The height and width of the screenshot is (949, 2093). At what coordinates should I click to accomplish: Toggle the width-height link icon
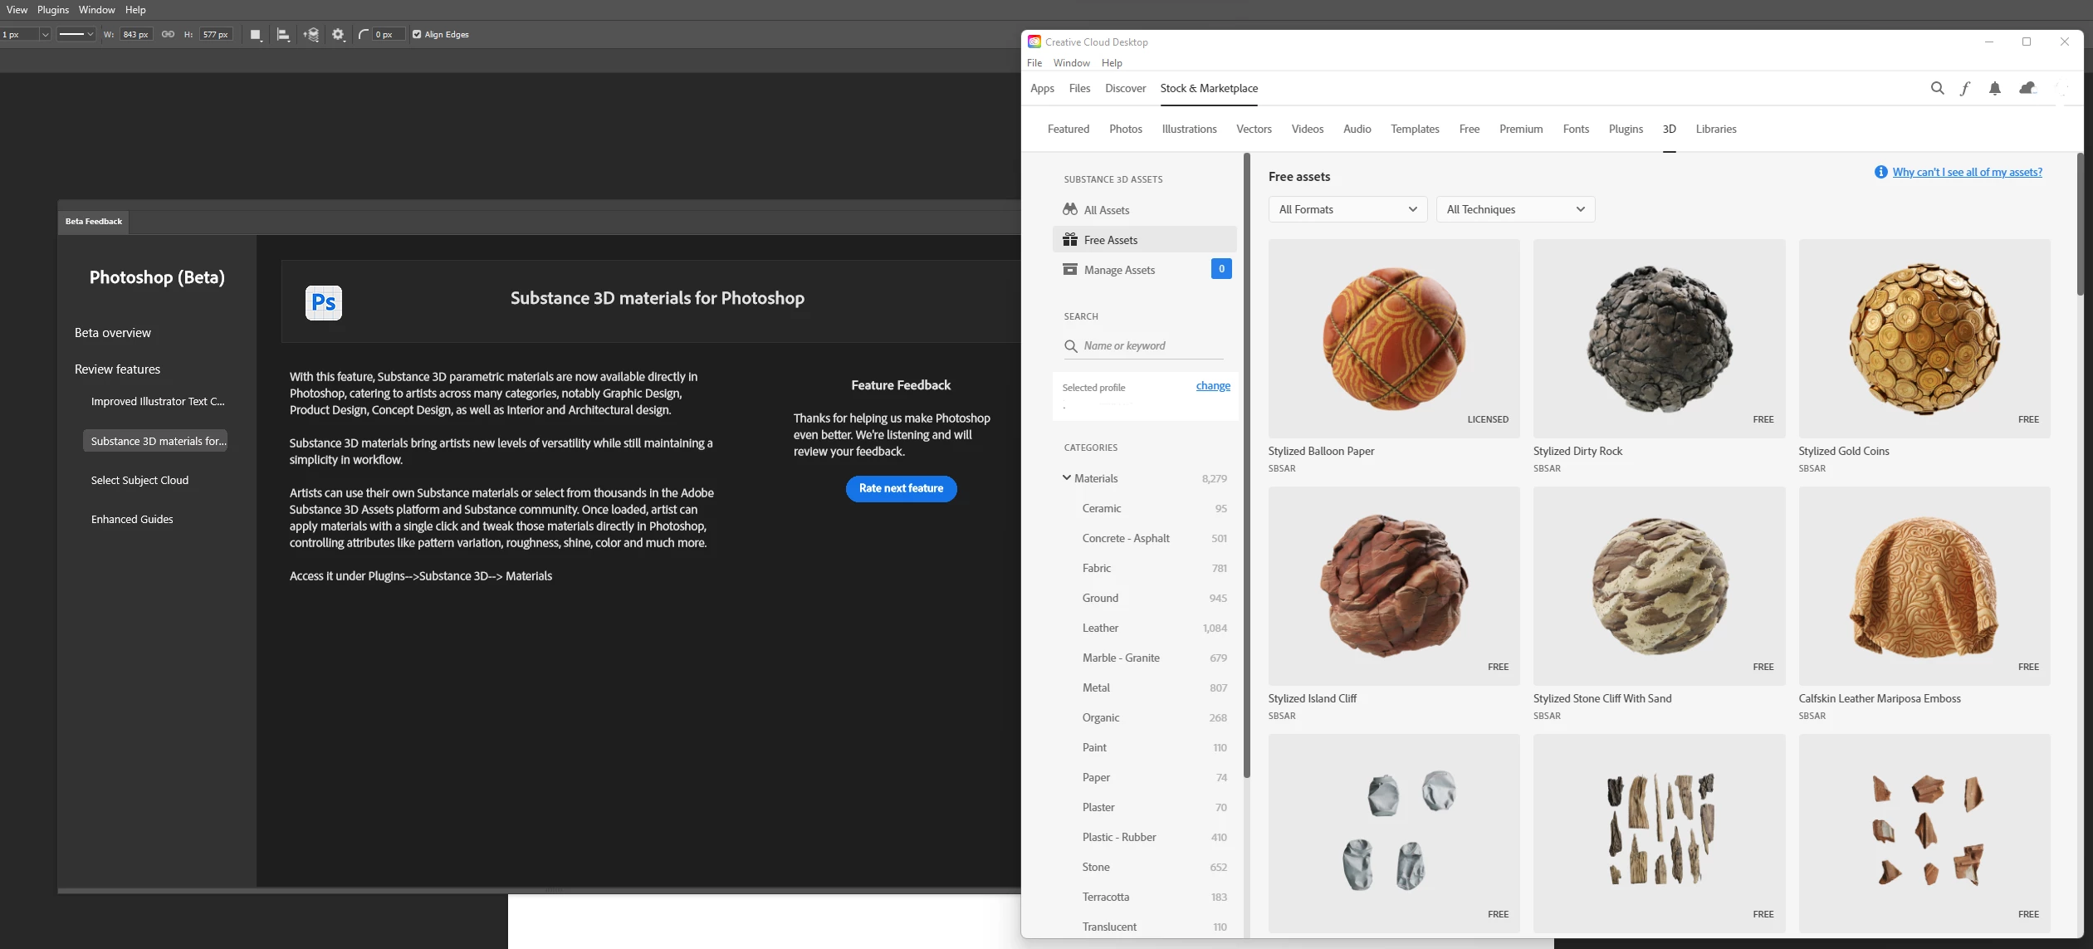point(168,34)
